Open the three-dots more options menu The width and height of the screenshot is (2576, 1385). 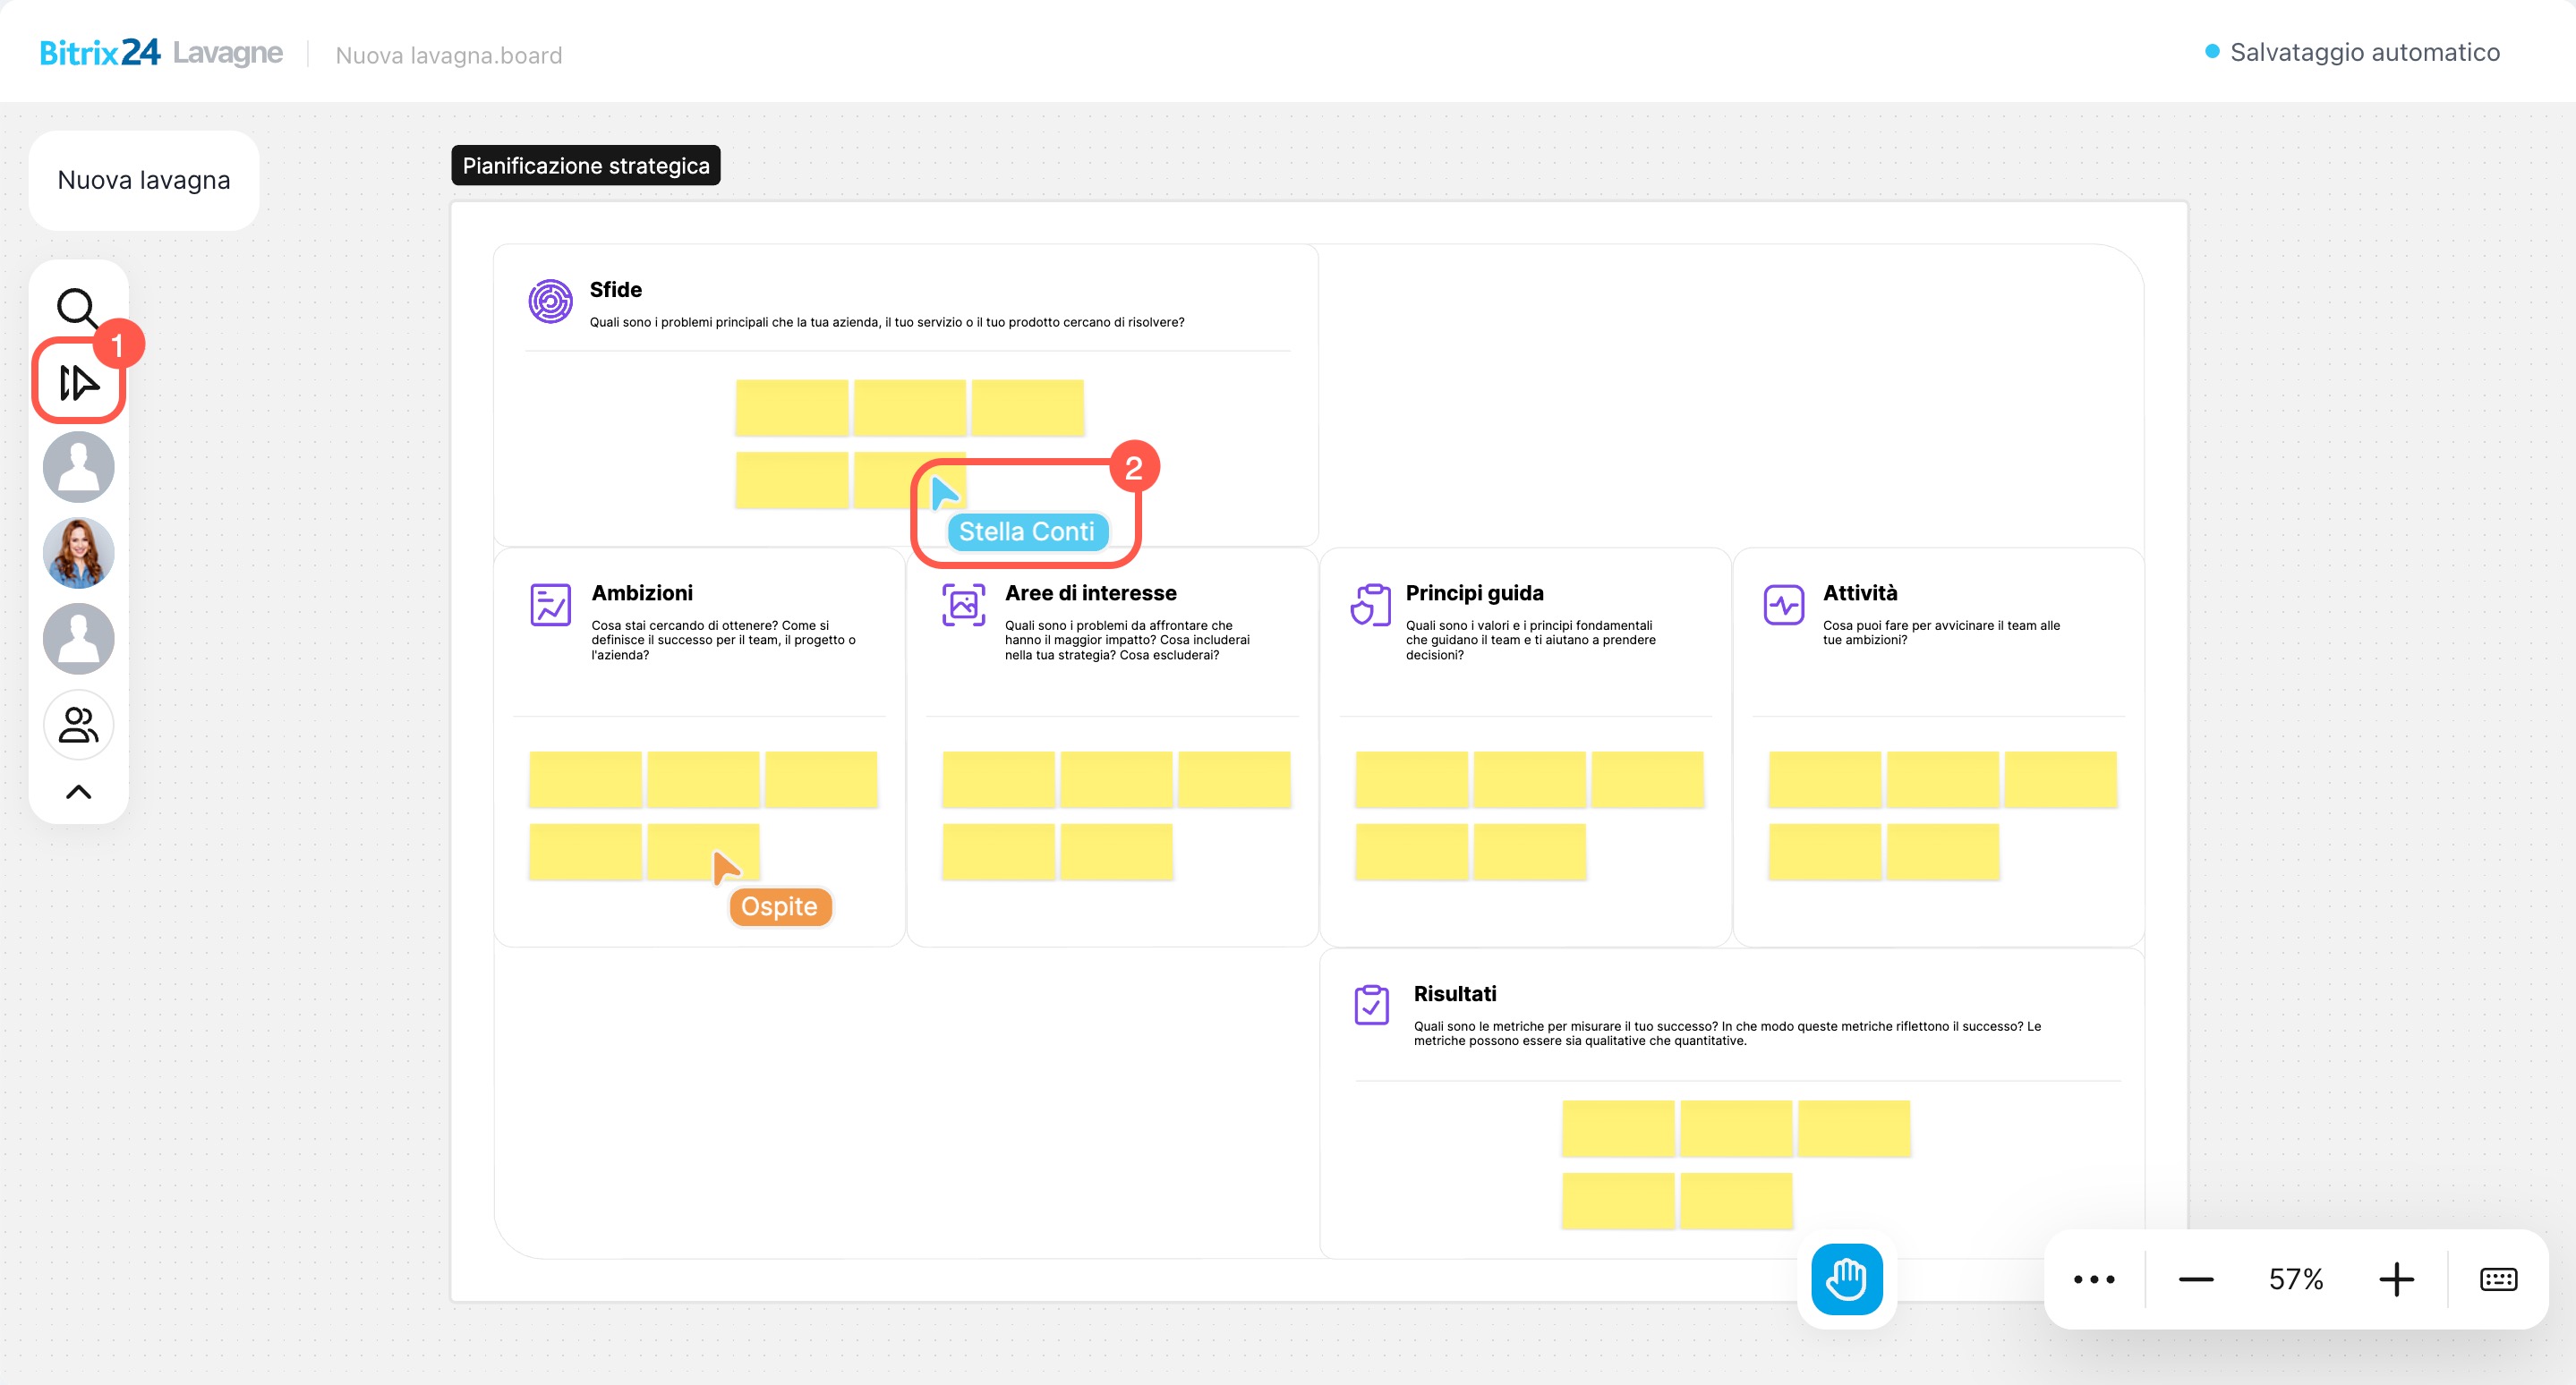coord(2093,1279)
